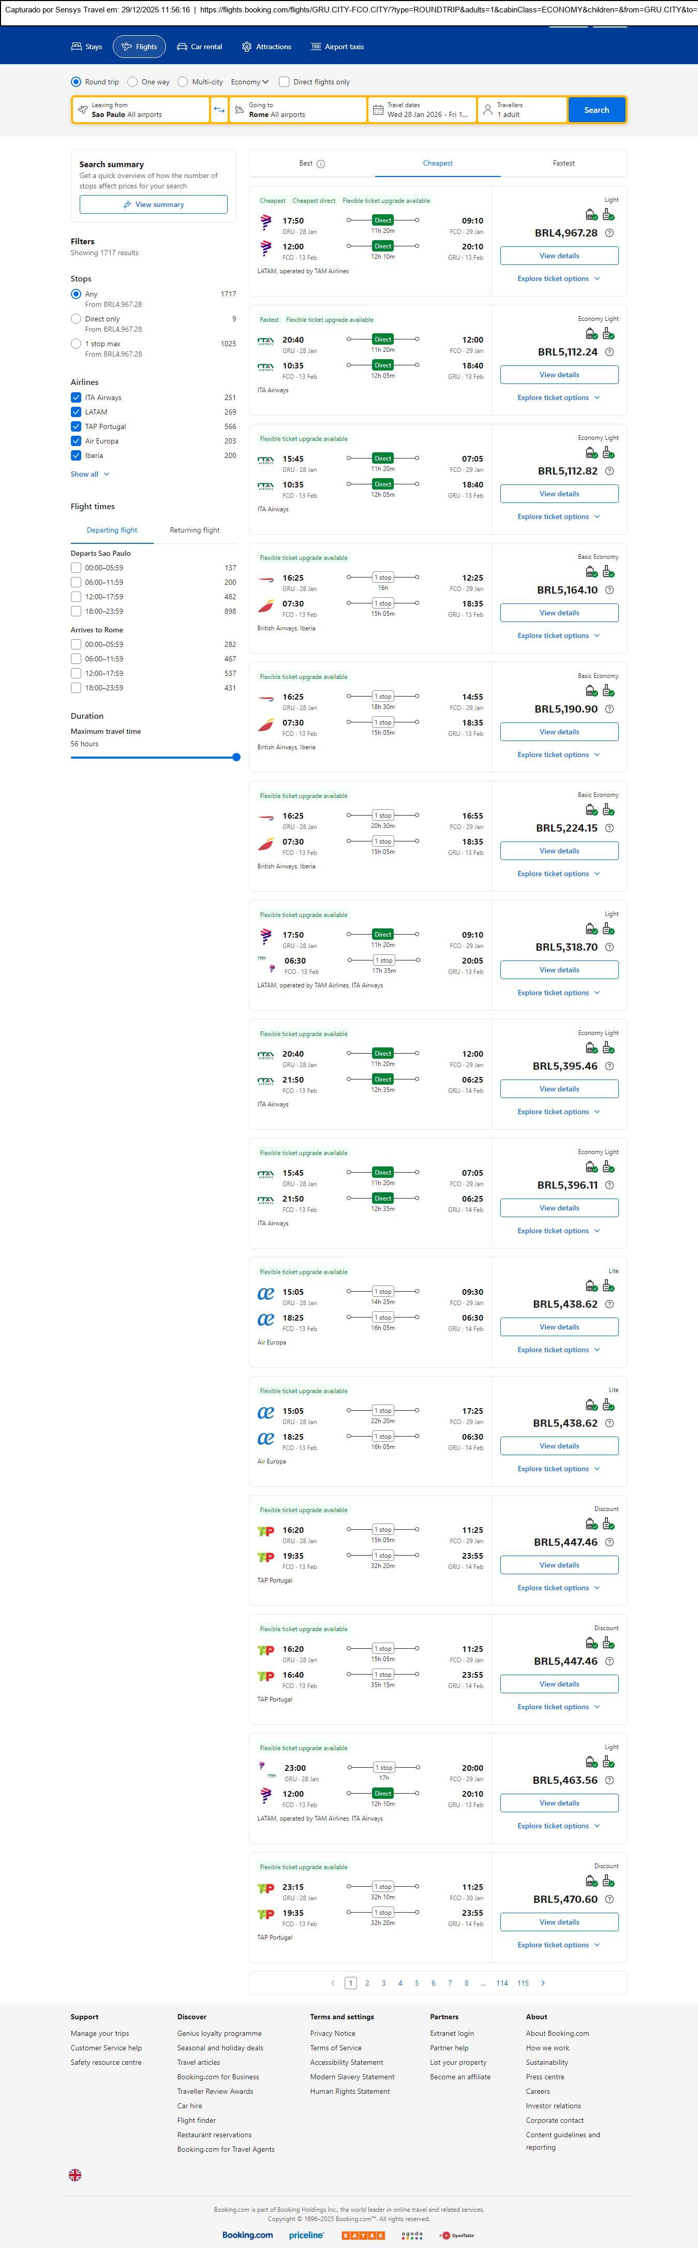Click the next page arrow in pagination

coord(543,1983)
